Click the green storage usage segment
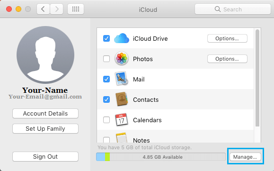 point(107,157)
